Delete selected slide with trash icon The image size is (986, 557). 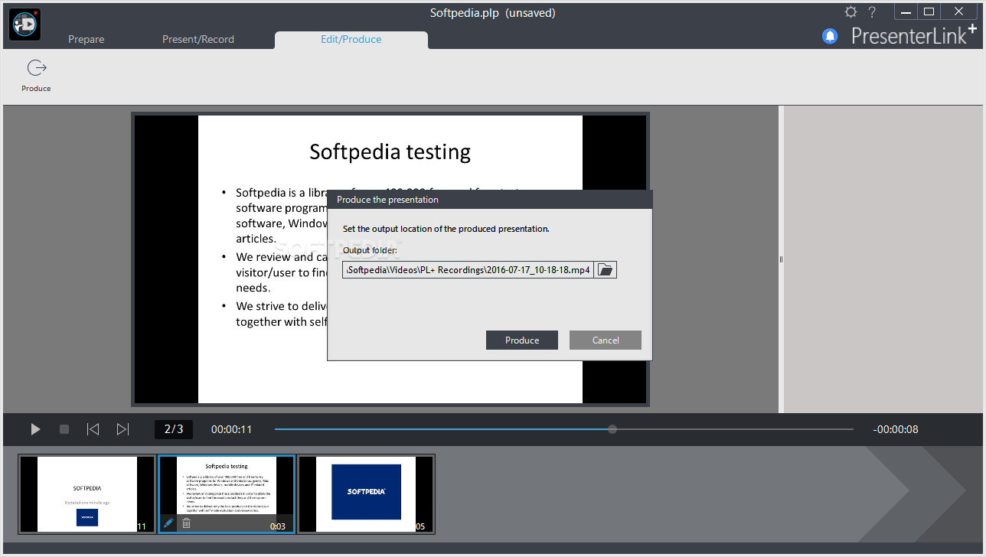click(186, 523)
